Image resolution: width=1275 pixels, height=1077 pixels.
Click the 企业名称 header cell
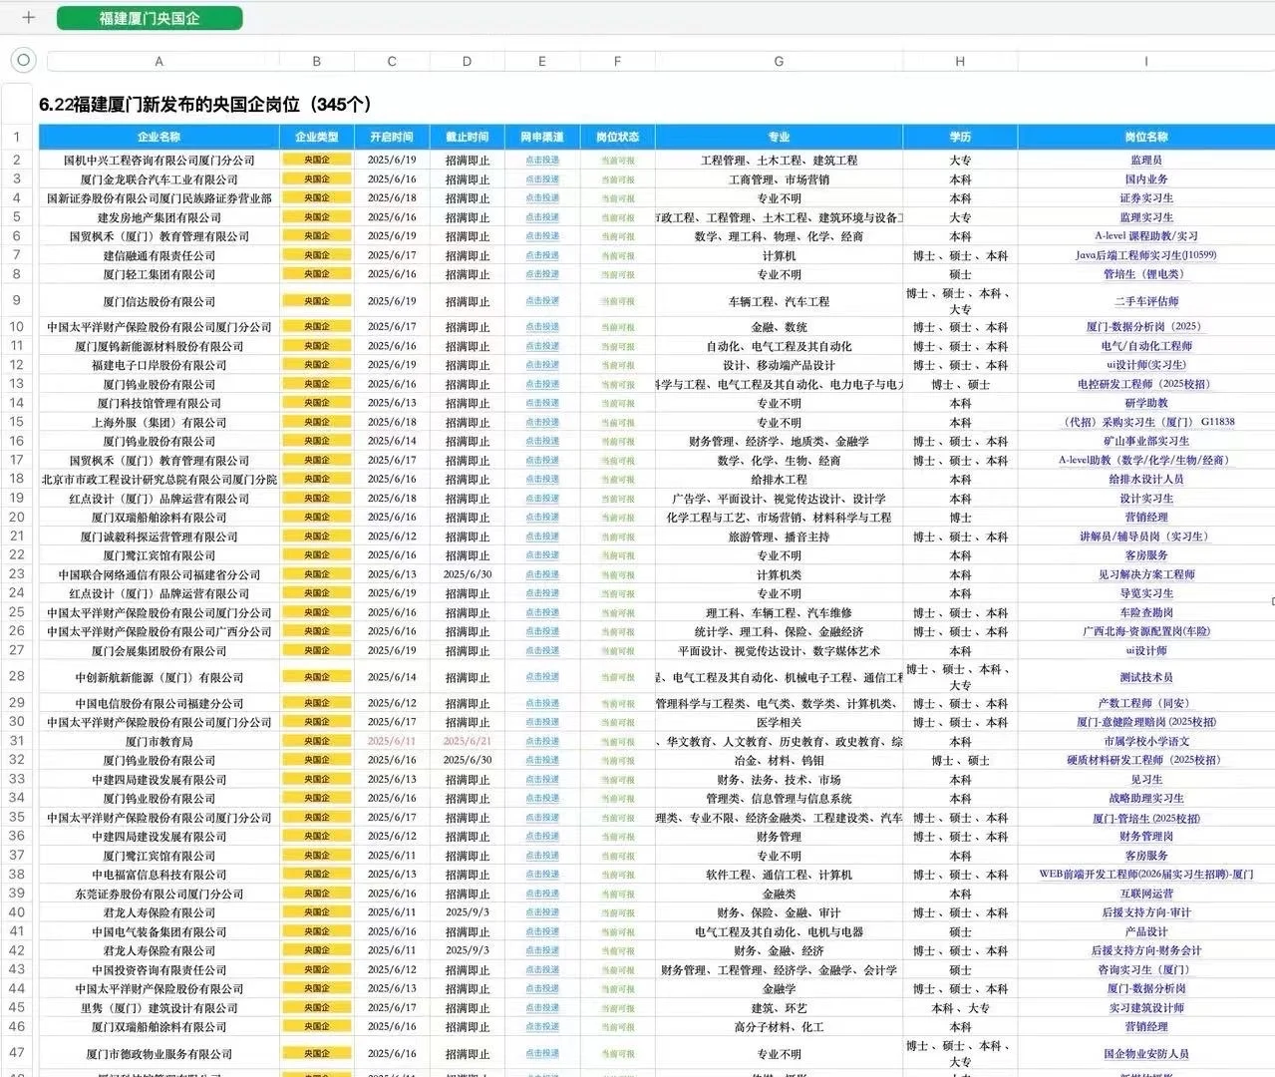coord(159,137)
